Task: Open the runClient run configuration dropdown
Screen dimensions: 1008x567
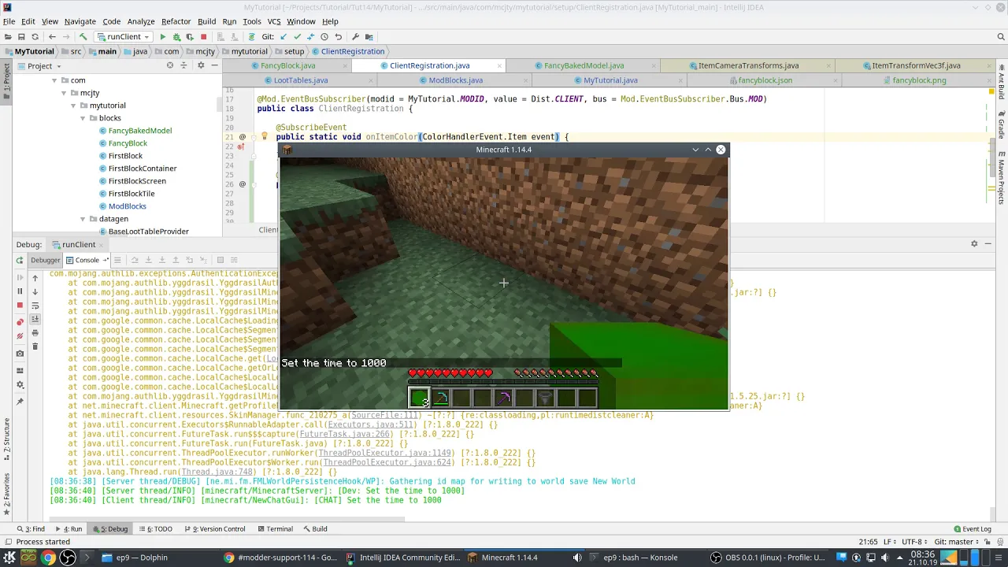Action: click(x=124, y=37)
